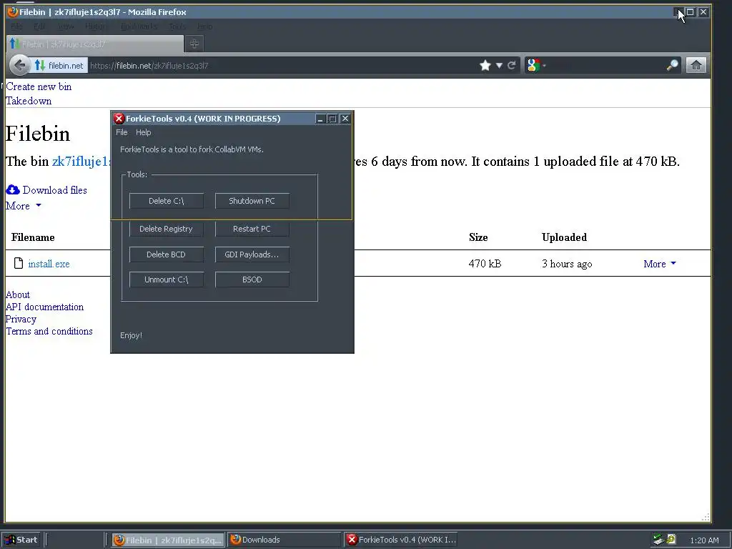Minimize the ForkieTools window
Image resolution: width=732 pixels, height=549 pixels.
click(320, 119)
